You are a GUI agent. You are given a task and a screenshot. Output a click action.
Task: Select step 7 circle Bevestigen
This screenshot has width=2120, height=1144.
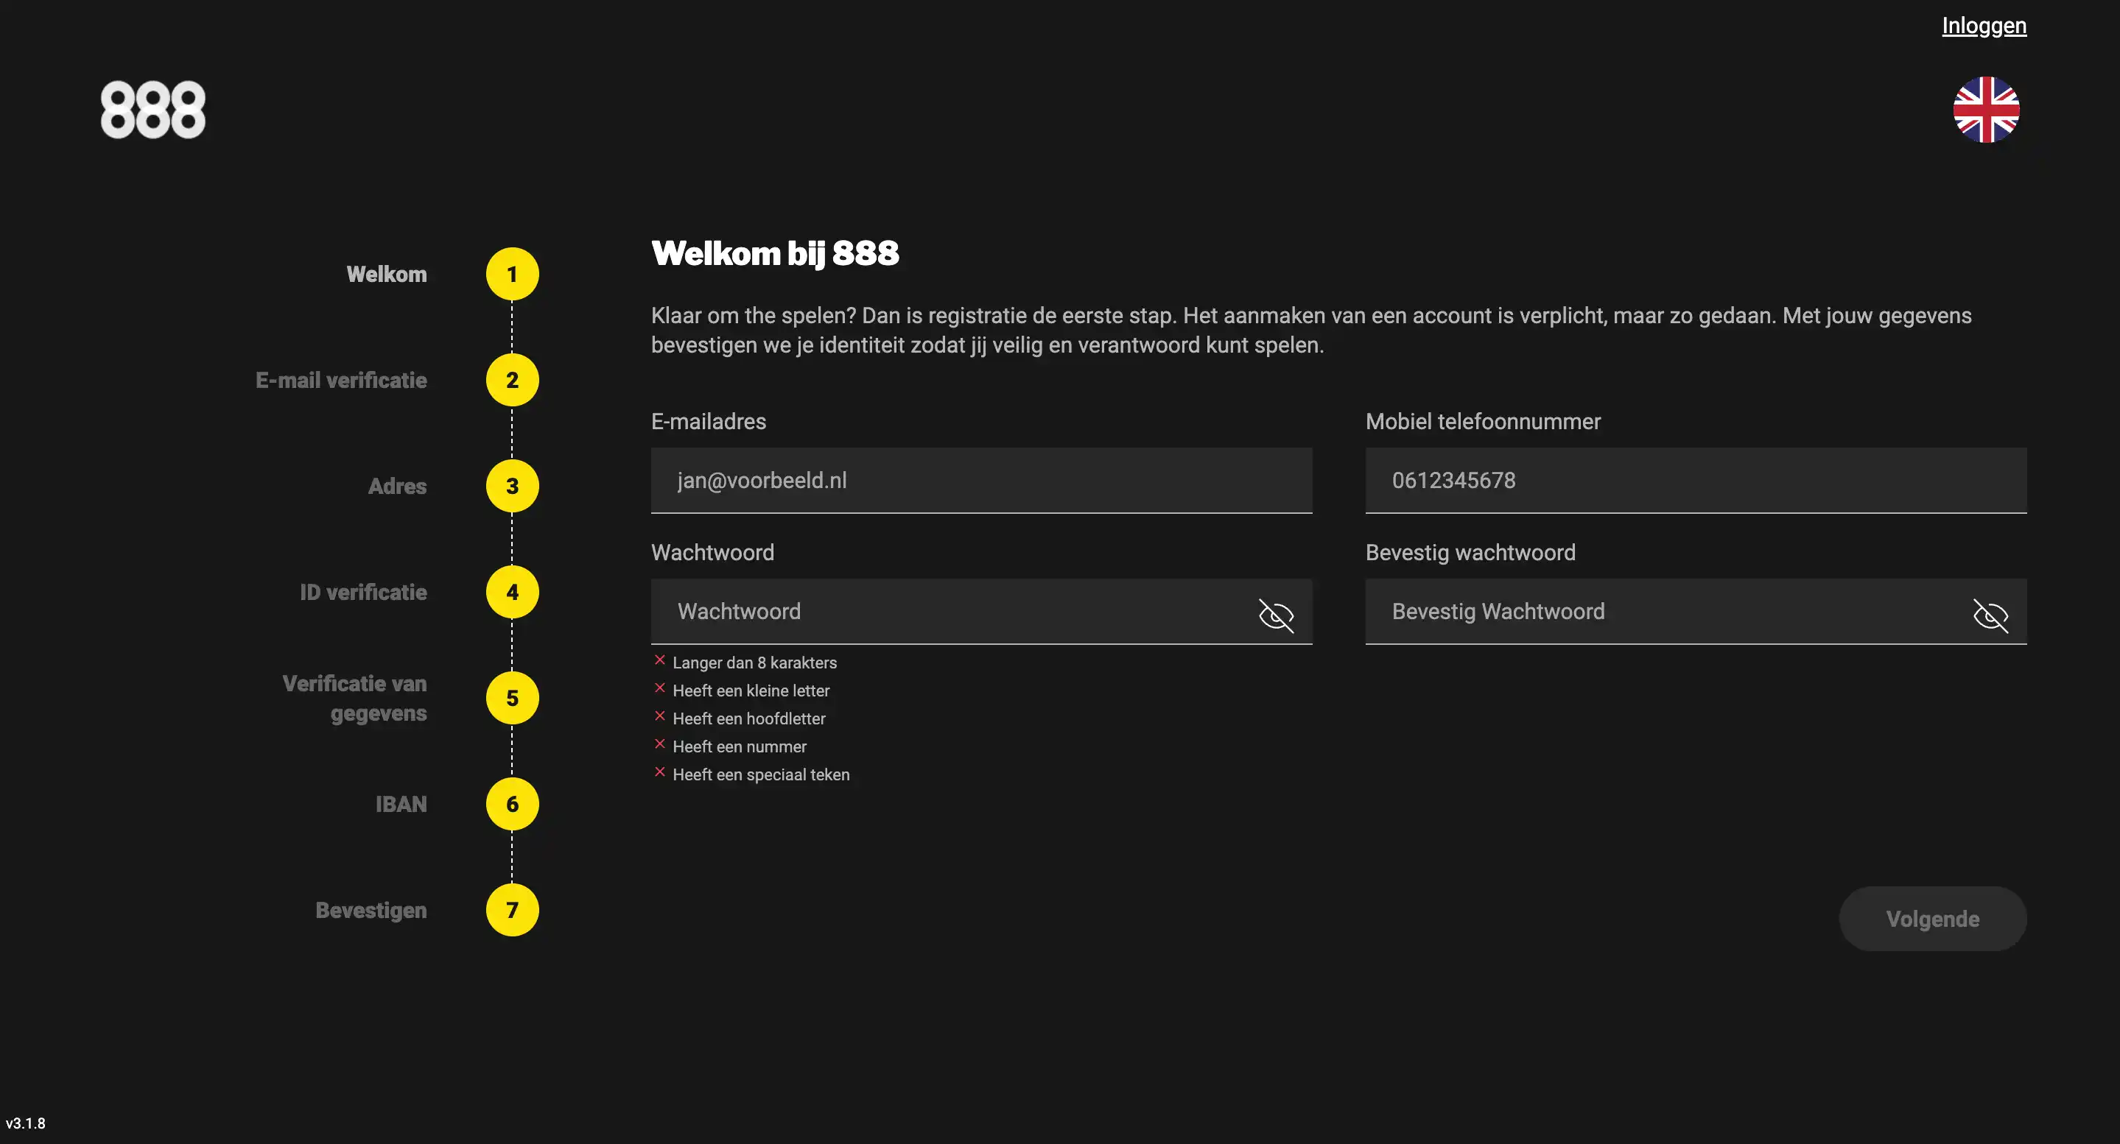click(512, 911)
